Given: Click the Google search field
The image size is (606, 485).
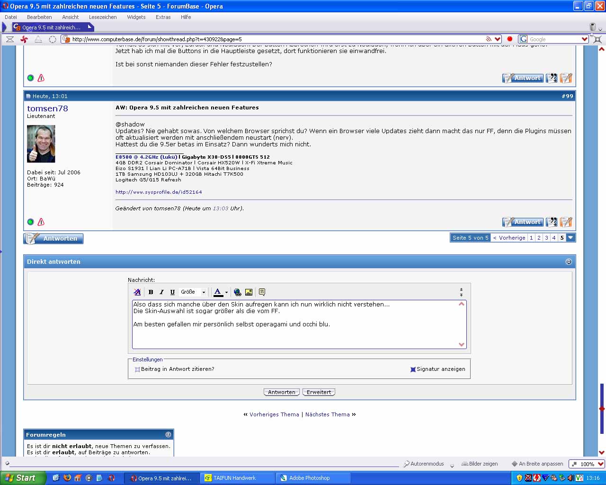Looking at the screenshot, I should point(554,39).
